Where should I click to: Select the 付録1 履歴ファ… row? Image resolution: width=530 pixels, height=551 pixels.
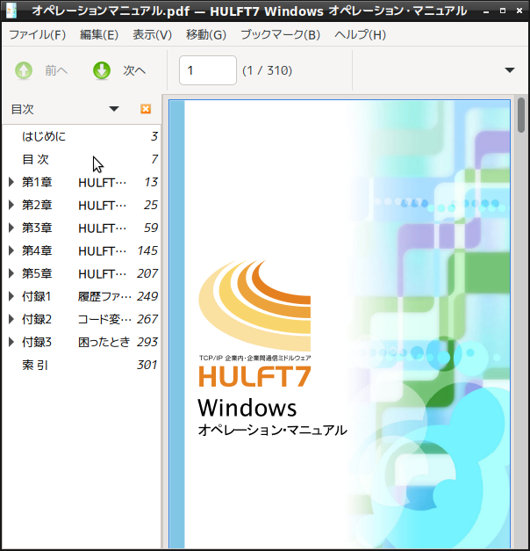click(x=81, y=296)
